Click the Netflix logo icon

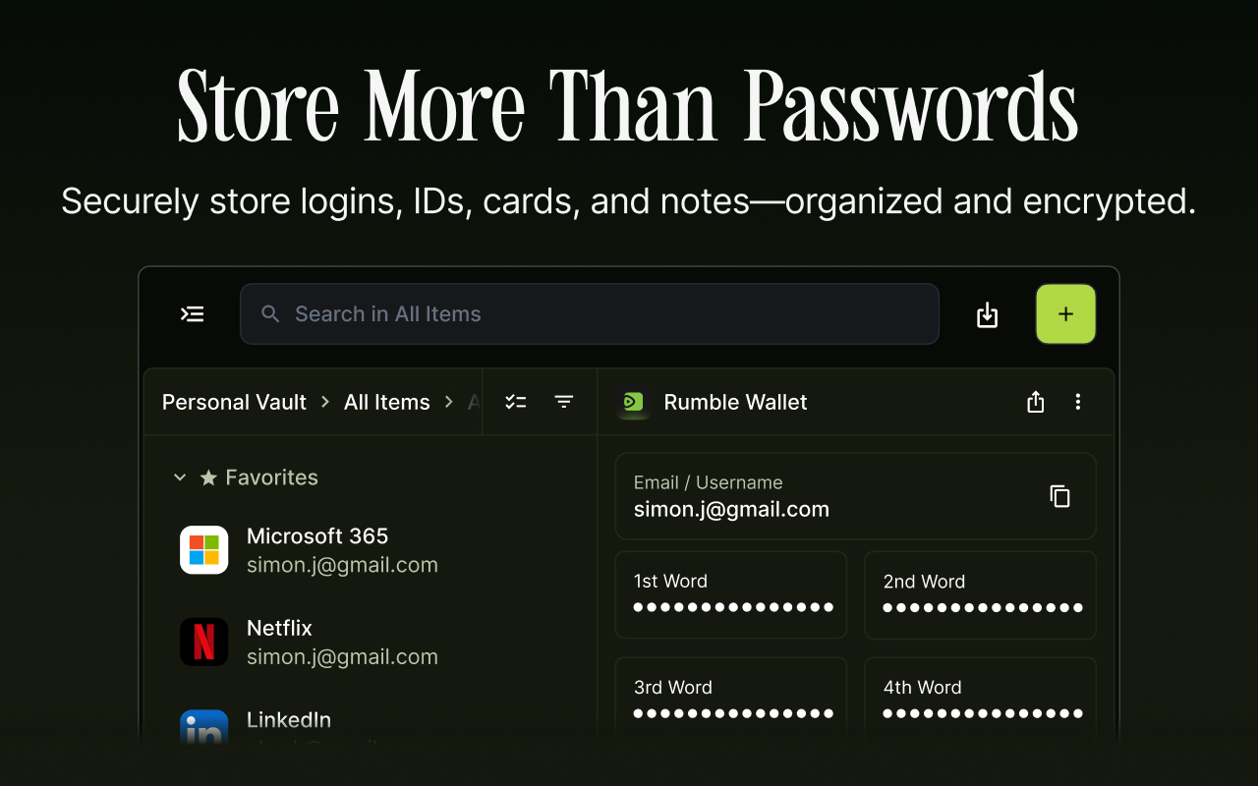(x=204, y=642)
